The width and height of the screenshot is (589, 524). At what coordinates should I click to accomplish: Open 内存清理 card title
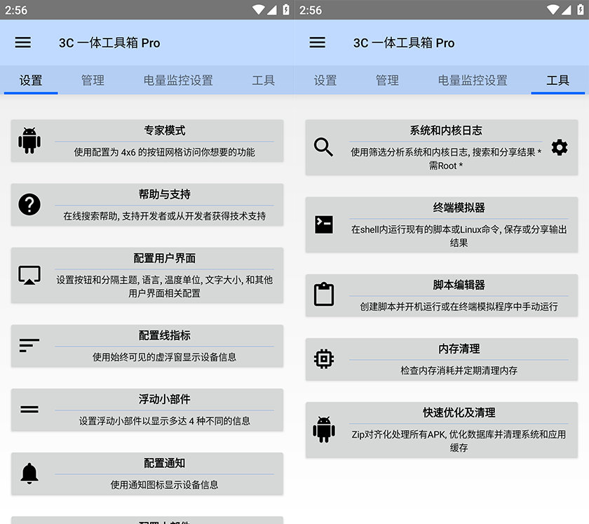459,349
